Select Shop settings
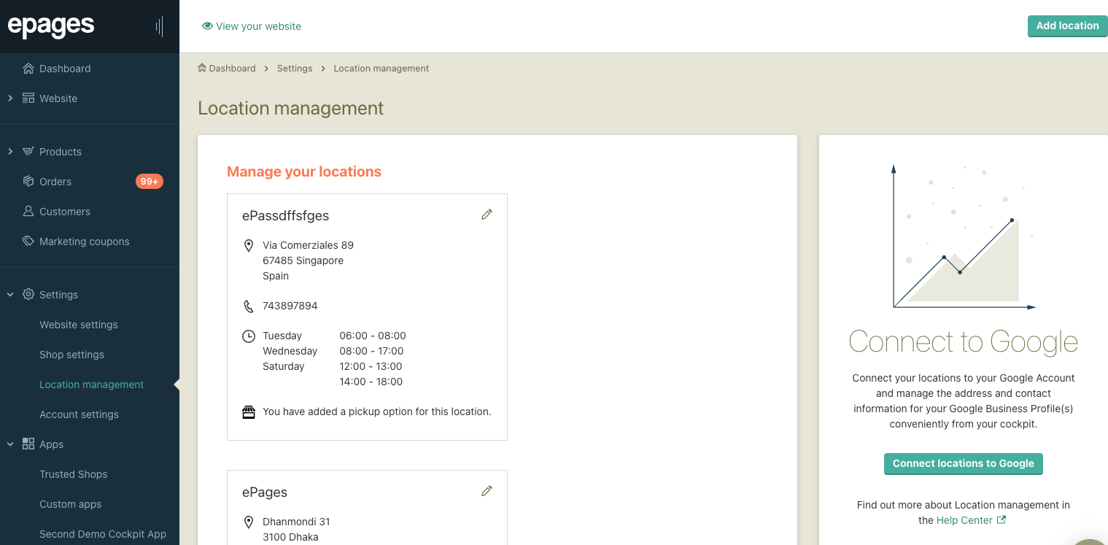Screen dimensions: 1108x545 (71, 355)
